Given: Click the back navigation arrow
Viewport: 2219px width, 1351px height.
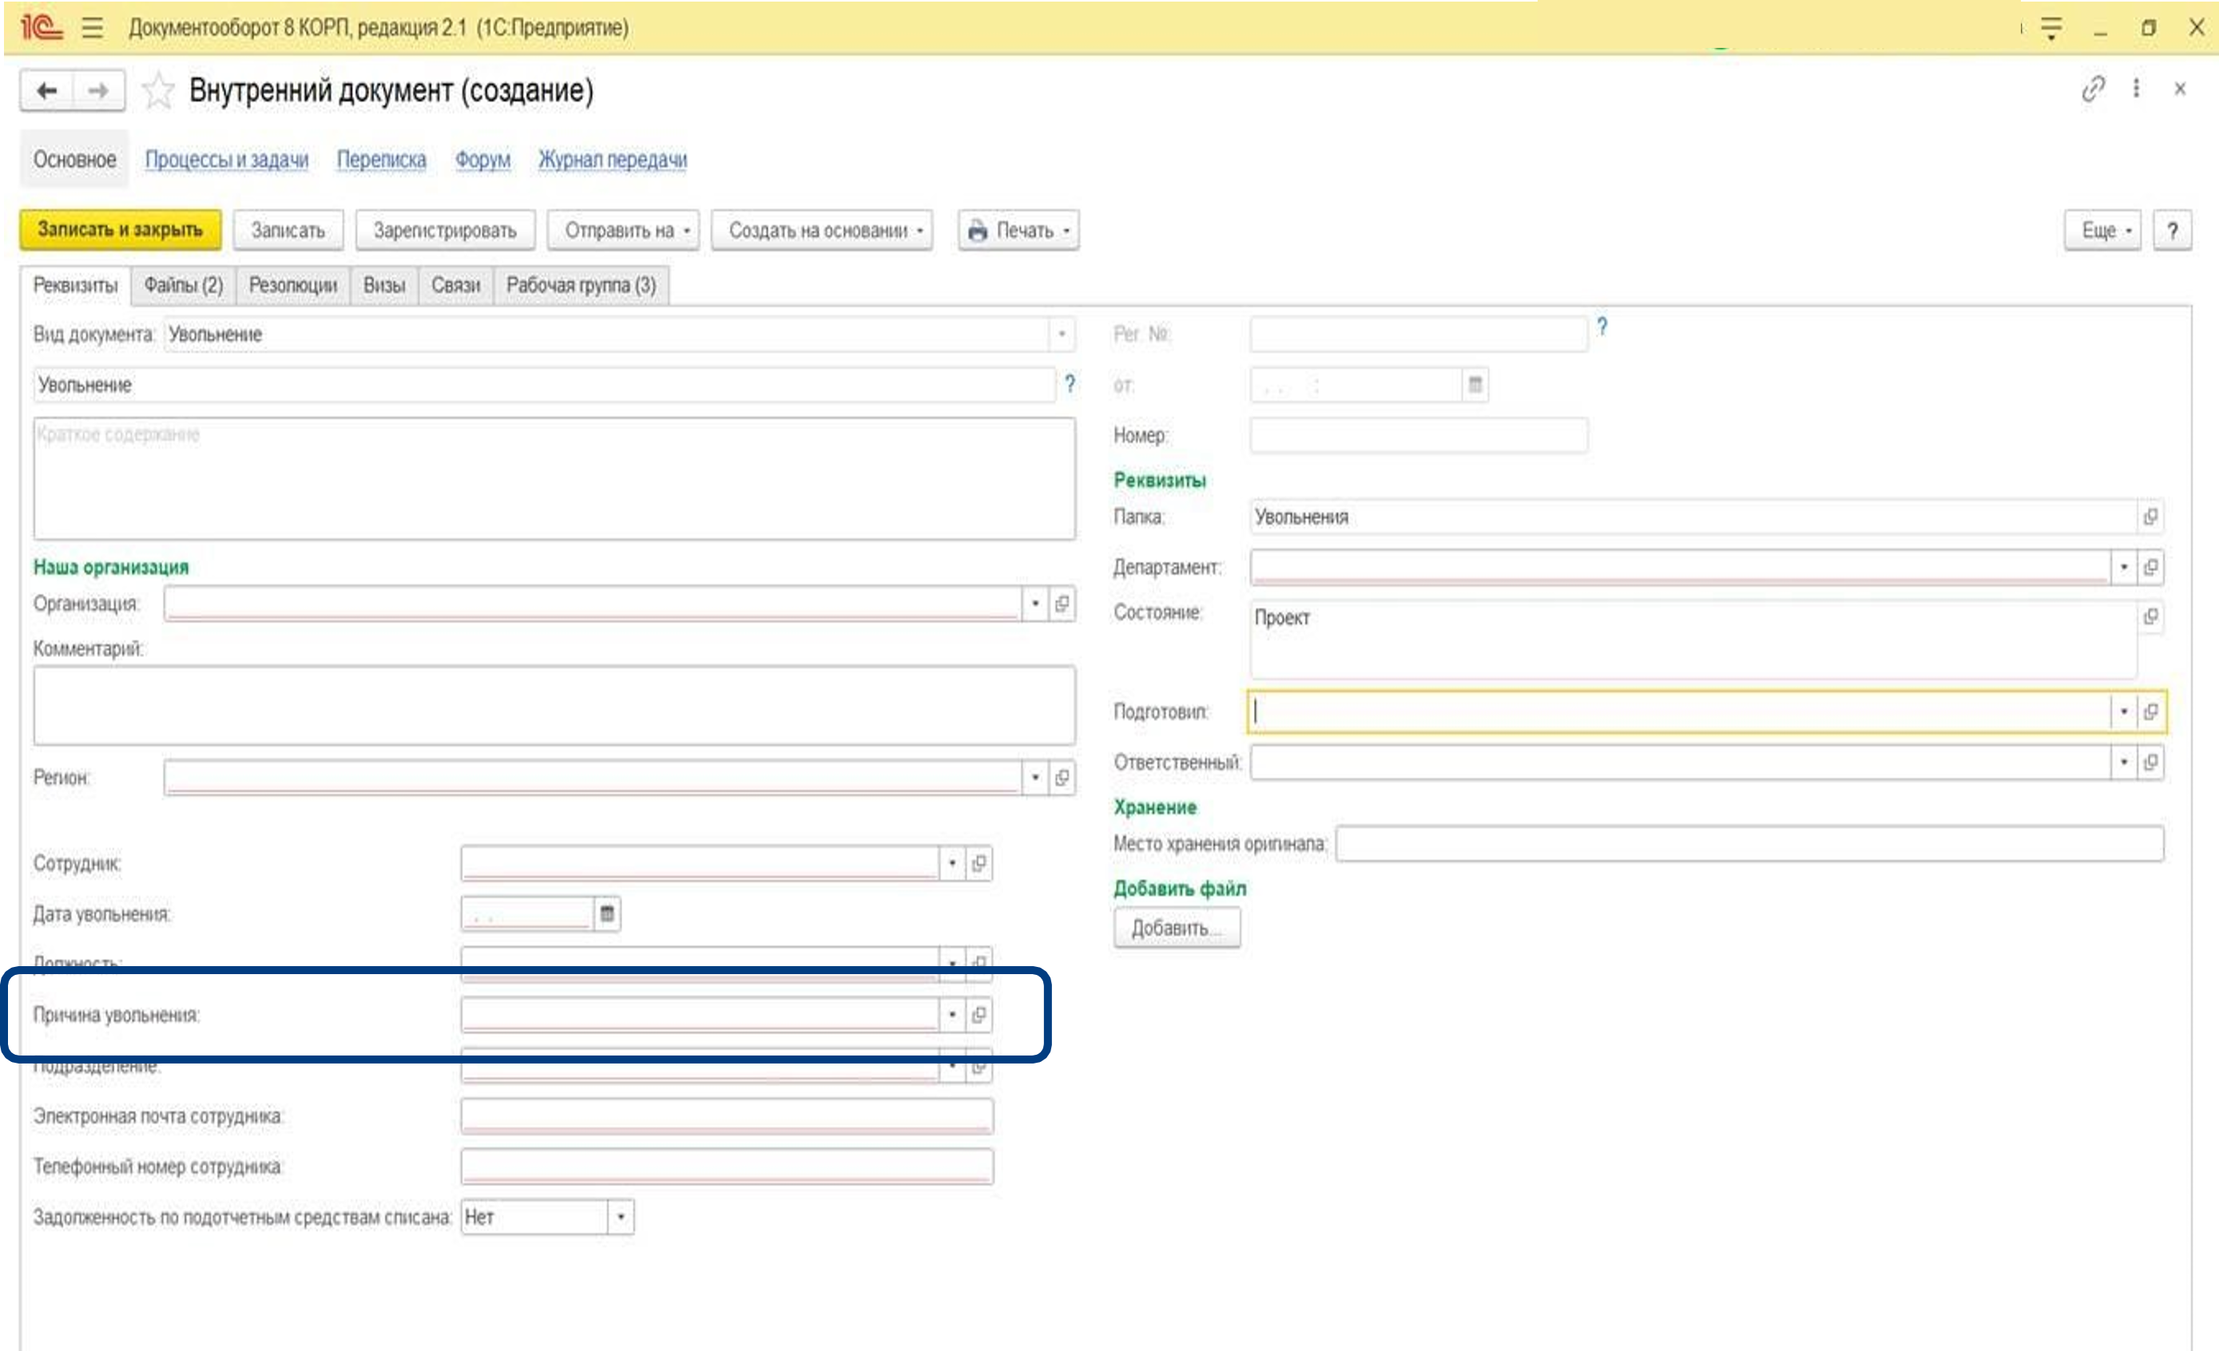Looking at the screenshot, I should (47, 90).
